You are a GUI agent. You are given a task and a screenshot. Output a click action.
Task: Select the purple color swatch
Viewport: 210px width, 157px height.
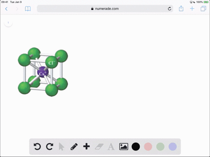[172, 147]
